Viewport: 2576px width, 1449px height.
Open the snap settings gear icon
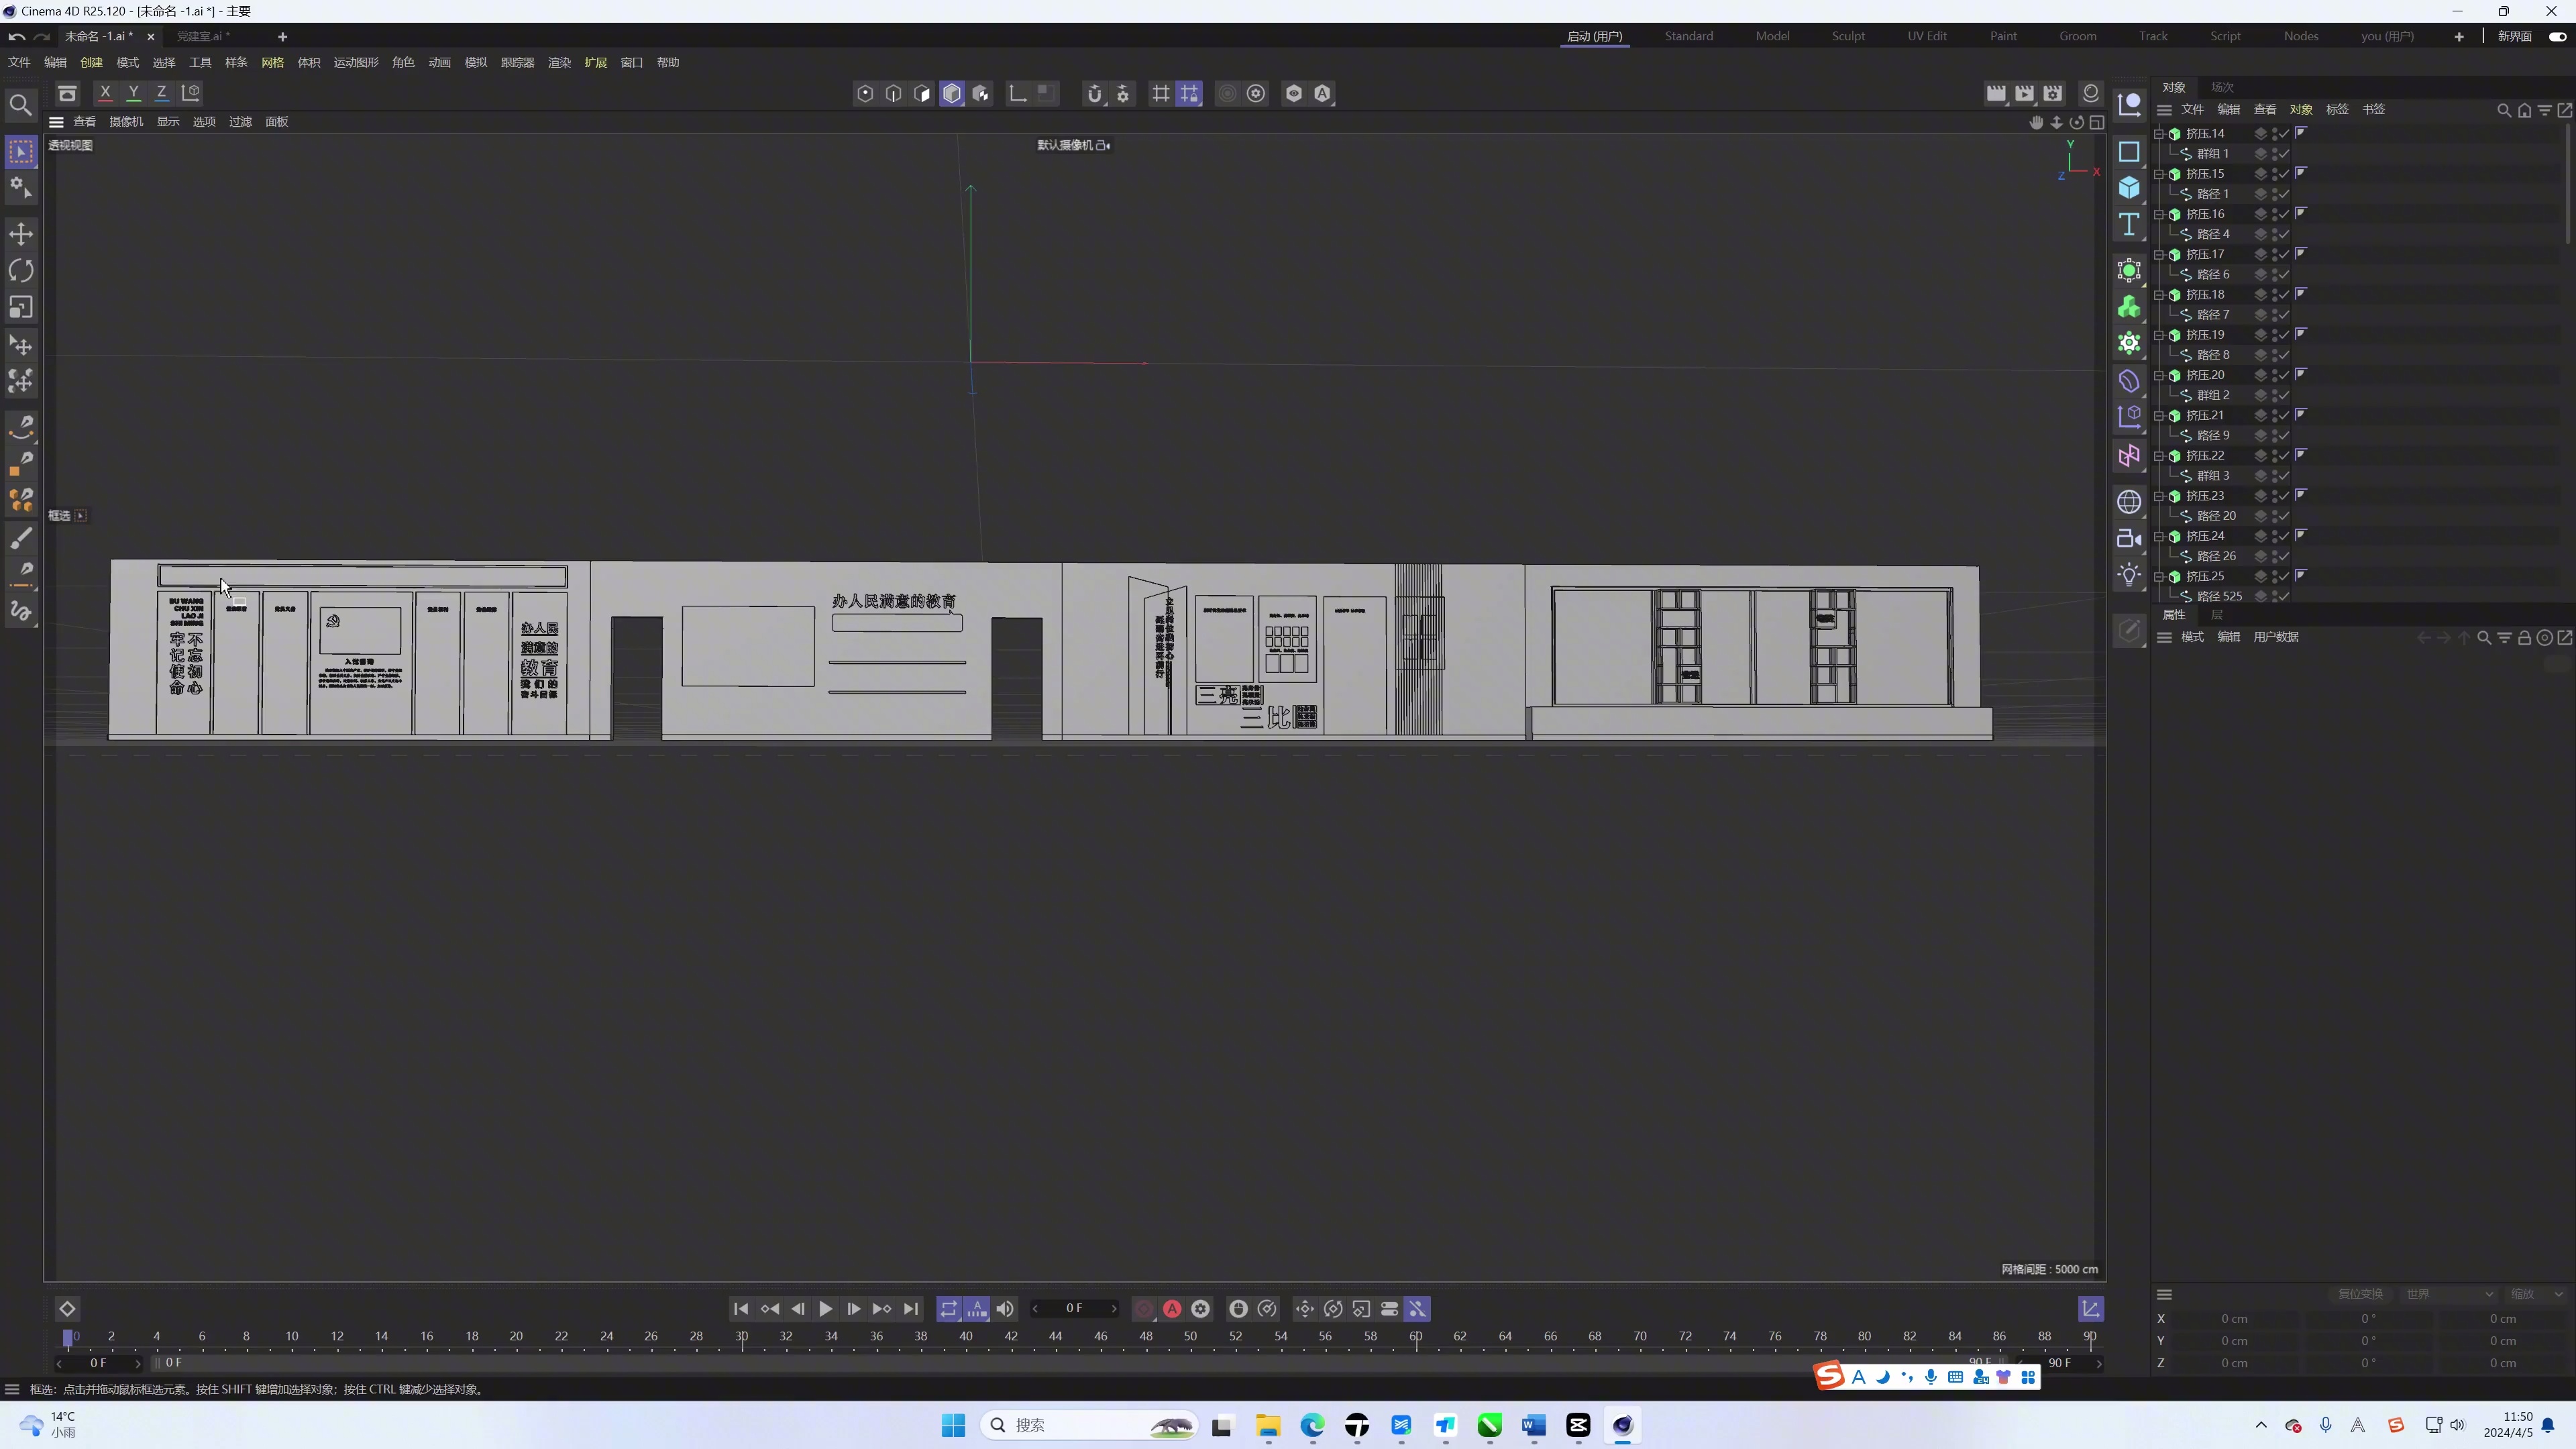point(1124,93)
